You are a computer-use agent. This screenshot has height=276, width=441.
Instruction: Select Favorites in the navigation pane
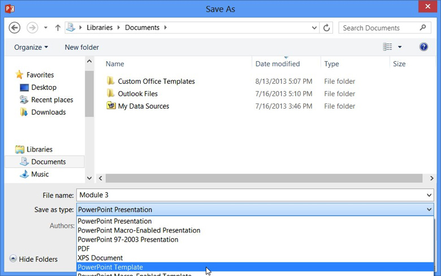(40, 75)
